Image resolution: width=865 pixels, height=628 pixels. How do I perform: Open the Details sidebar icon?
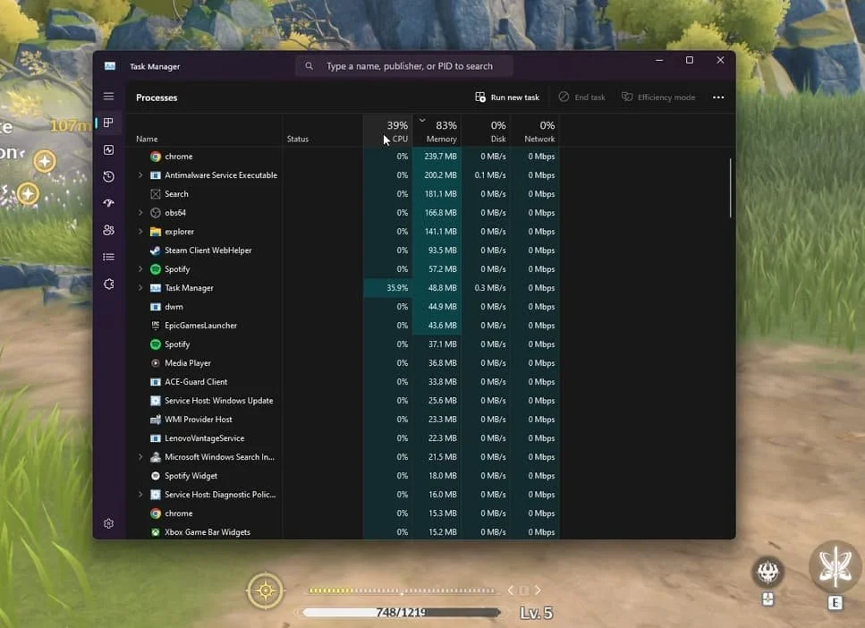pyautogui.click(x=108, y=257)
